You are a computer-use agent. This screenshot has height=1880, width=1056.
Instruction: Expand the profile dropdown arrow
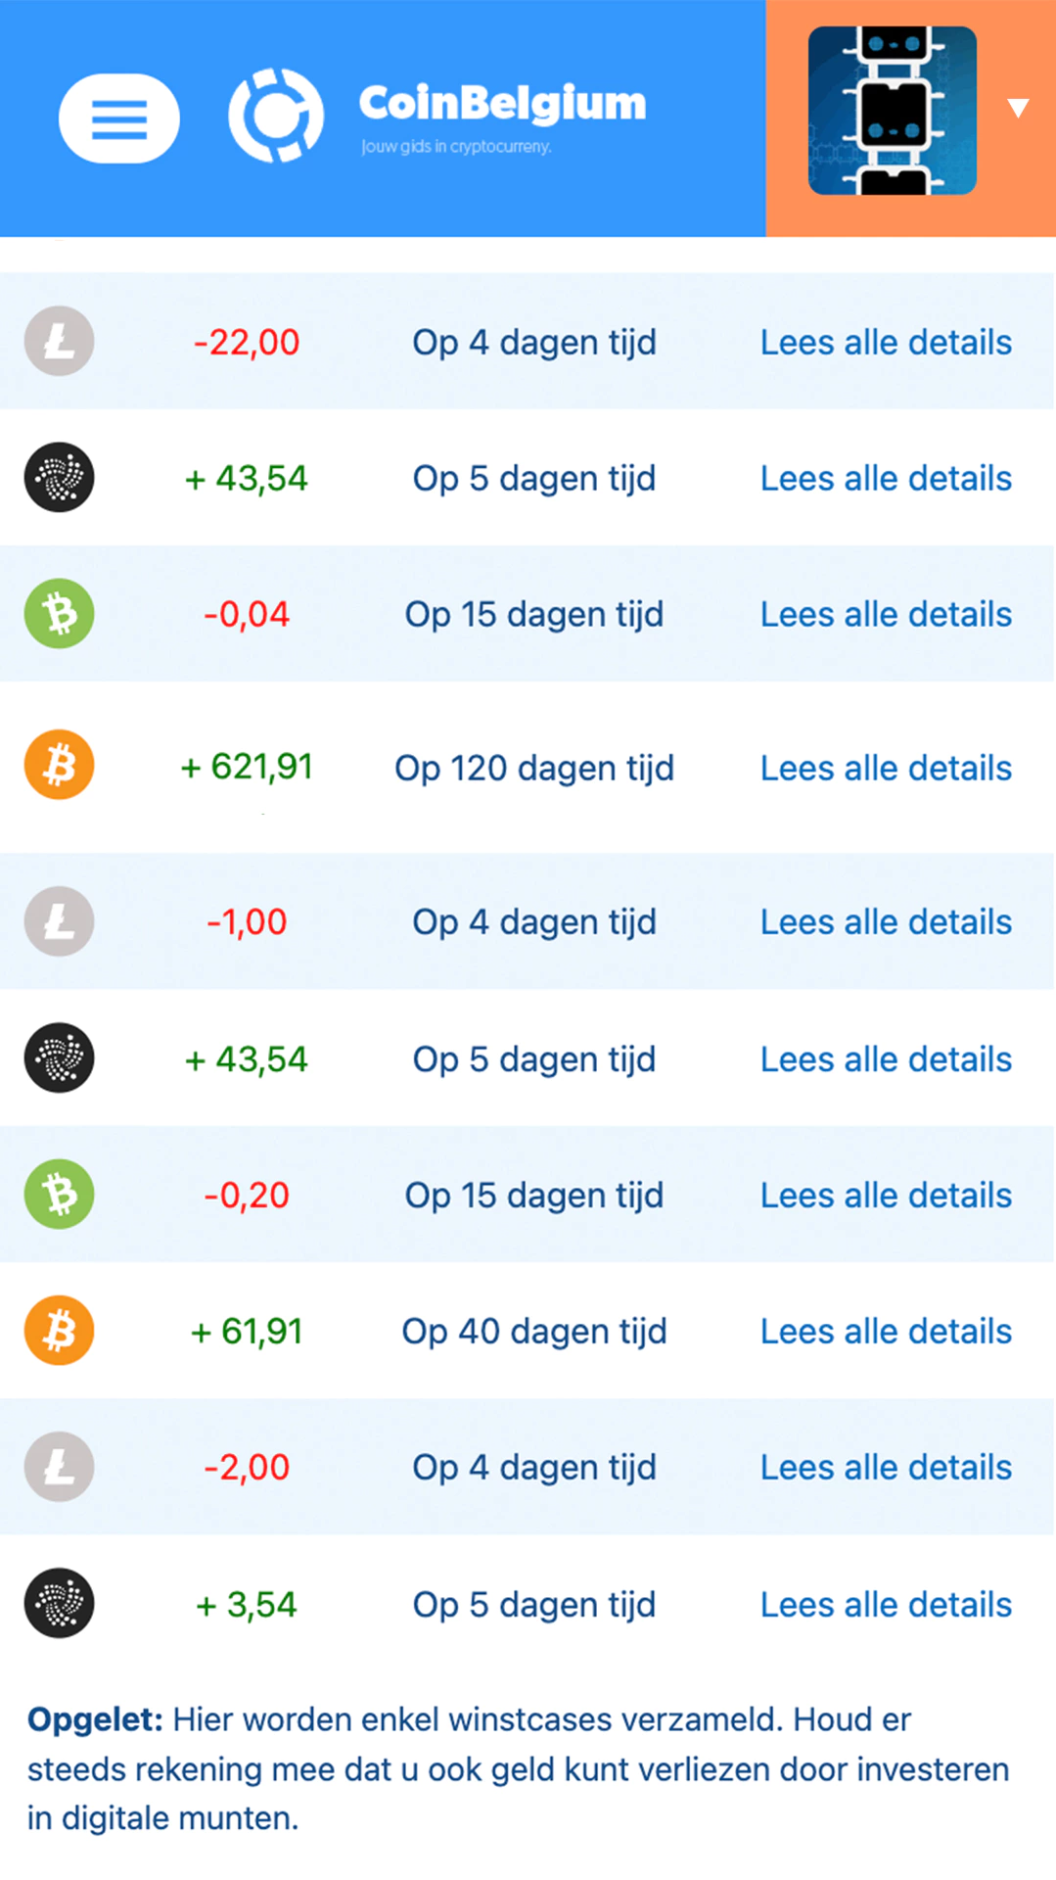(1019, 108)
